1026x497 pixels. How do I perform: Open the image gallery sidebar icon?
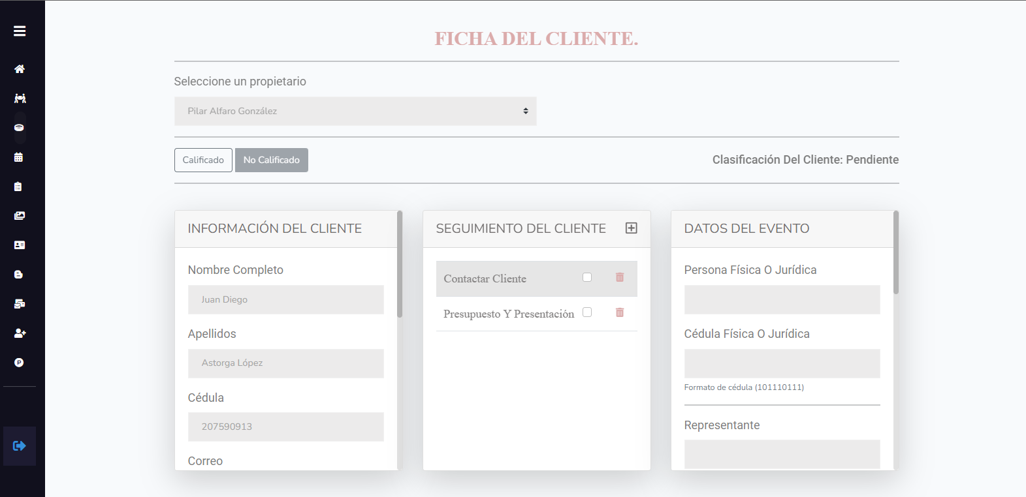click(20, 216)
